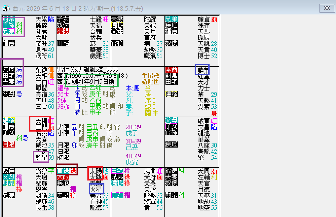Click the red 月限 marker on the left
The width and height of the screenshot is (336, 217).
[x=8, y=144]
